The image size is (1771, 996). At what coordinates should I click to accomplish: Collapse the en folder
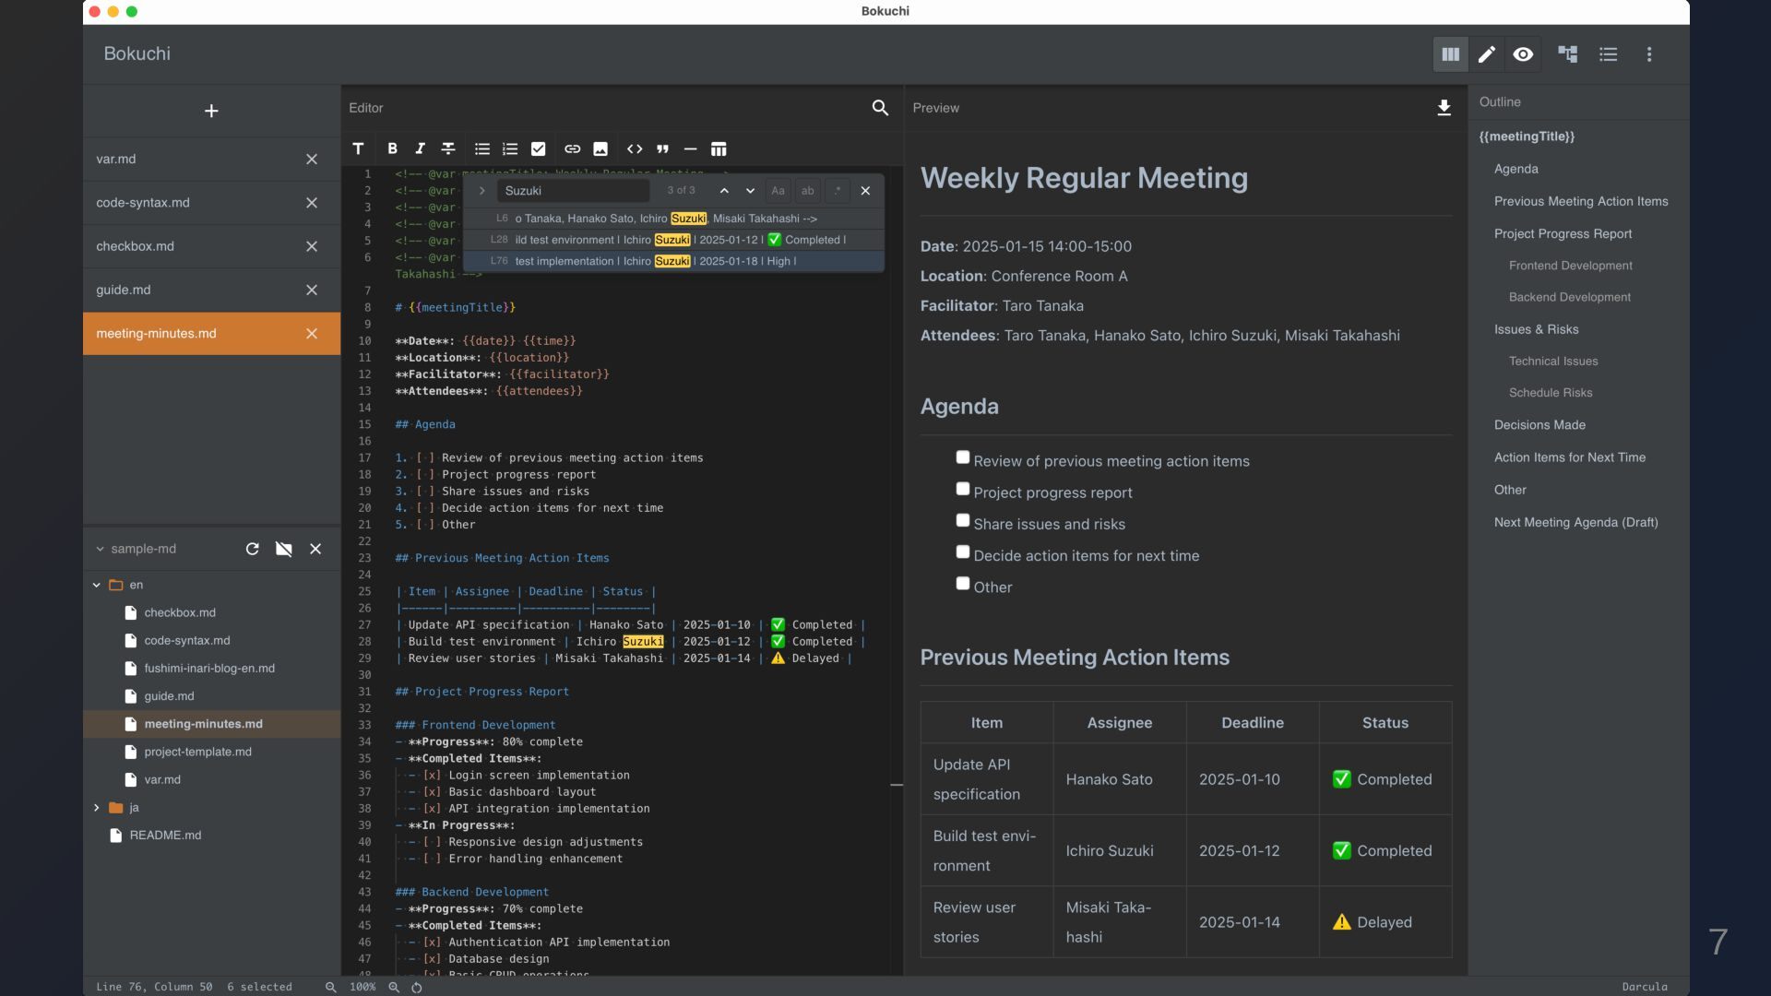tap(96, 585)
